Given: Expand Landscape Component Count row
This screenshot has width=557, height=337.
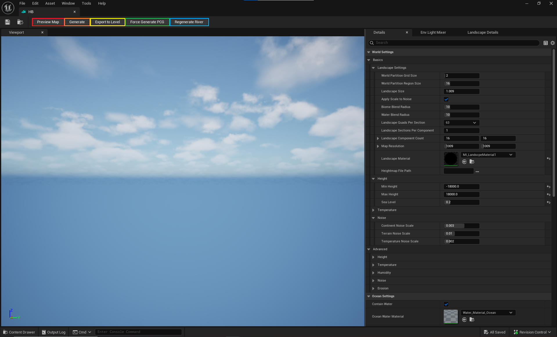Looking at the screenshot, I should 378,138.
